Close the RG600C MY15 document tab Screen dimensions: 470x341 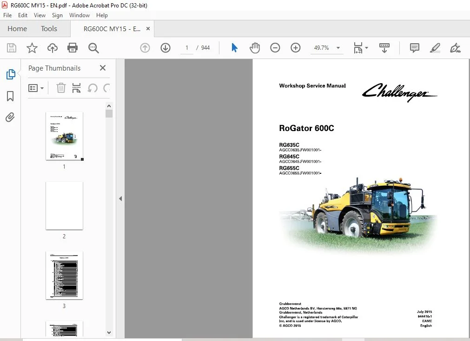click(x=148, y=29)
